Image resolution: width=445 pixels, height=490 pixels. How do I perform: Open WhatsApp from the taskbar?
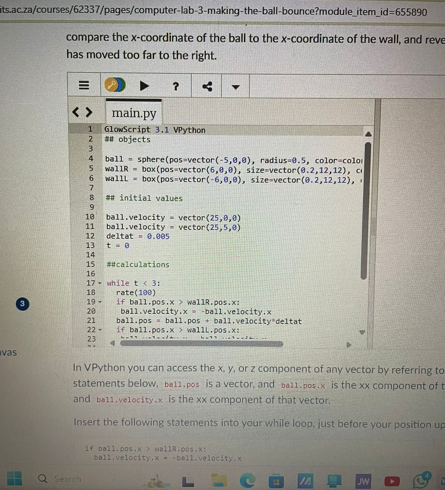click(421, 480)
